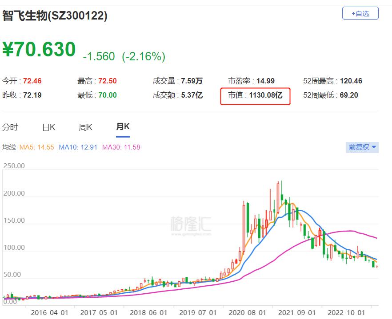
Task: Add stock via +自选 button
Action: pos(360,13)
